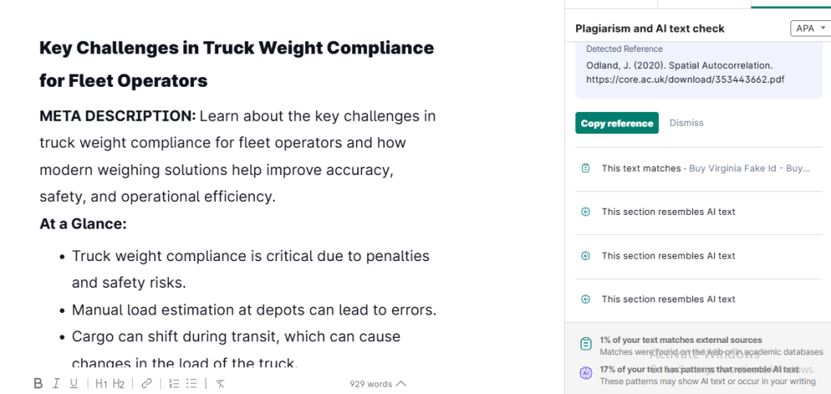Expand the last 'This section resembles AI text' item
This screenshot has width=831, height=394.
(668, 299)
